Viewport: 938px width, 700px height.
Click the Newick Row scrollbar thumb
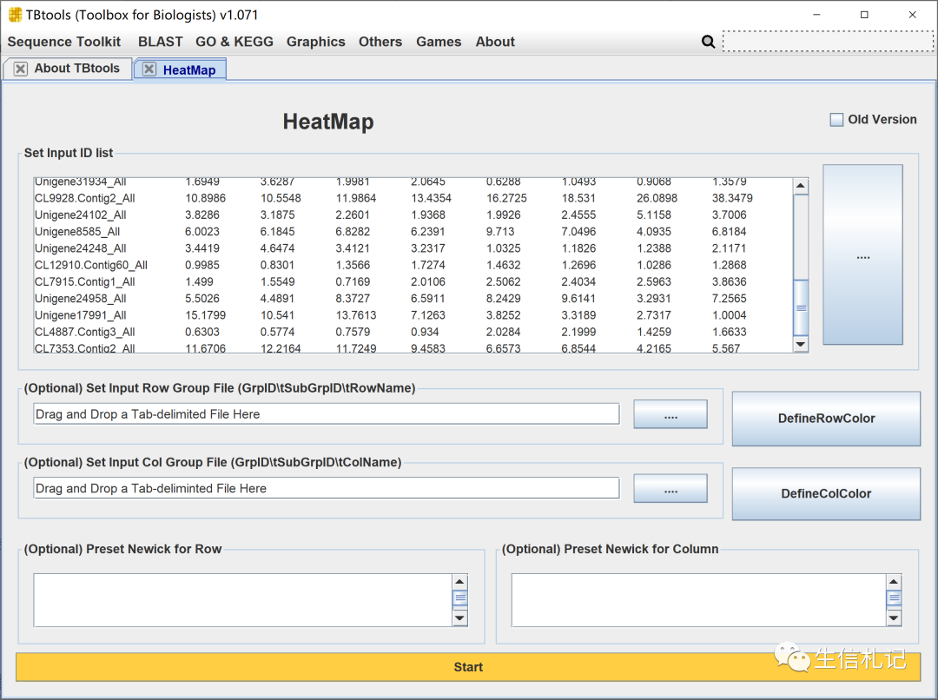(x=459, y=598)
